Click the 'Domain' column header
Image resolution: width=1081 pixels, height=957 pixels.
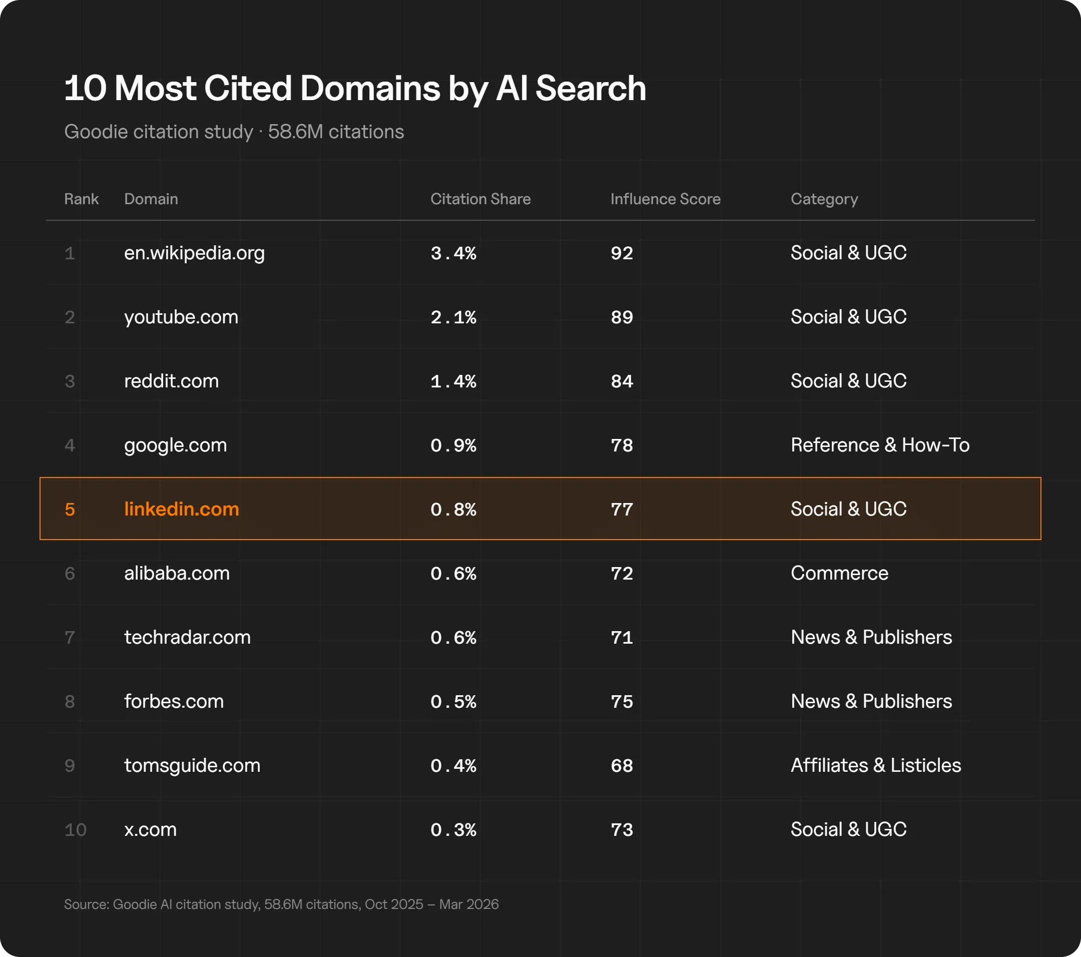[151, 199]
